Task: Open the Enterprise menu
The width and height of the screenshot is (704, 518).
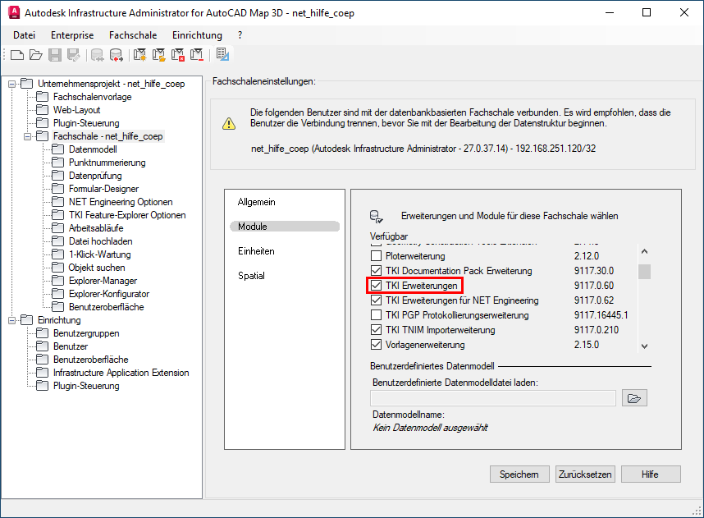Action: (72, 35)
